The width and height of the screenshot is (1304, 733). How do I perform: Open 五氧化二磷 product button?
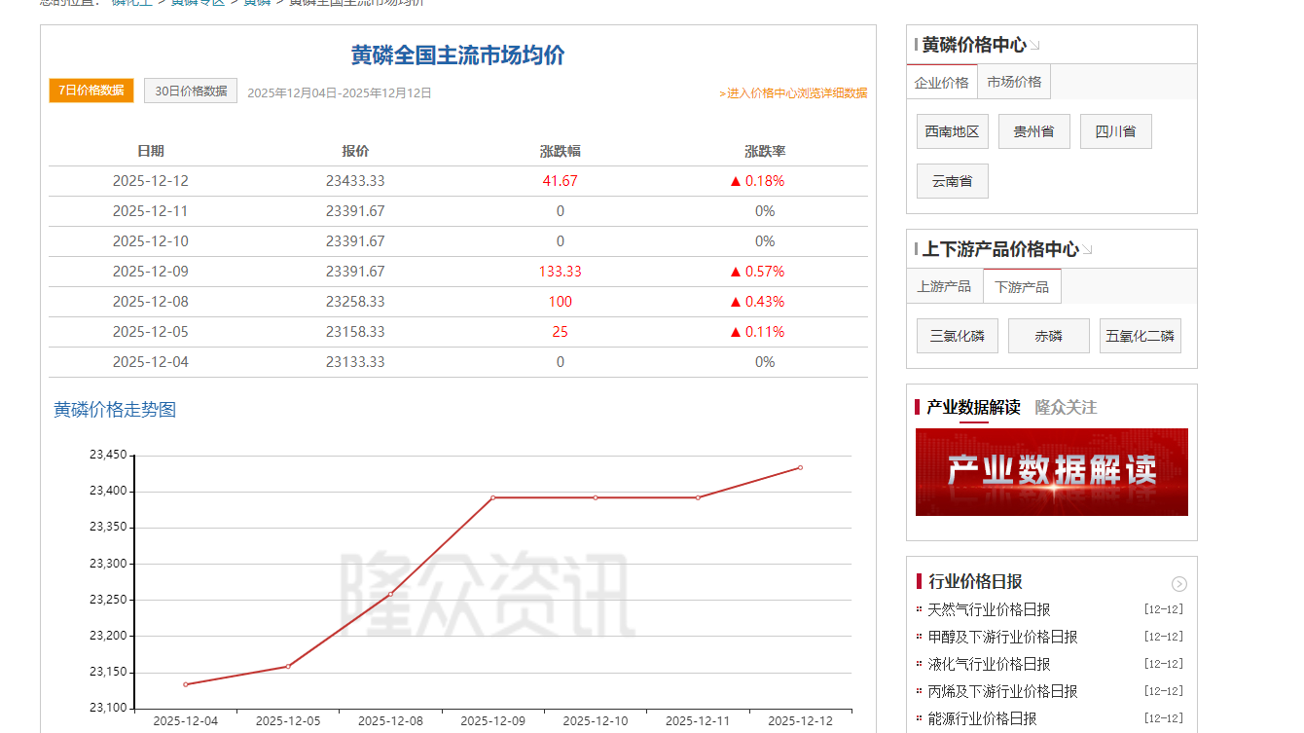pyautogui.click(x=1141, y=336)
